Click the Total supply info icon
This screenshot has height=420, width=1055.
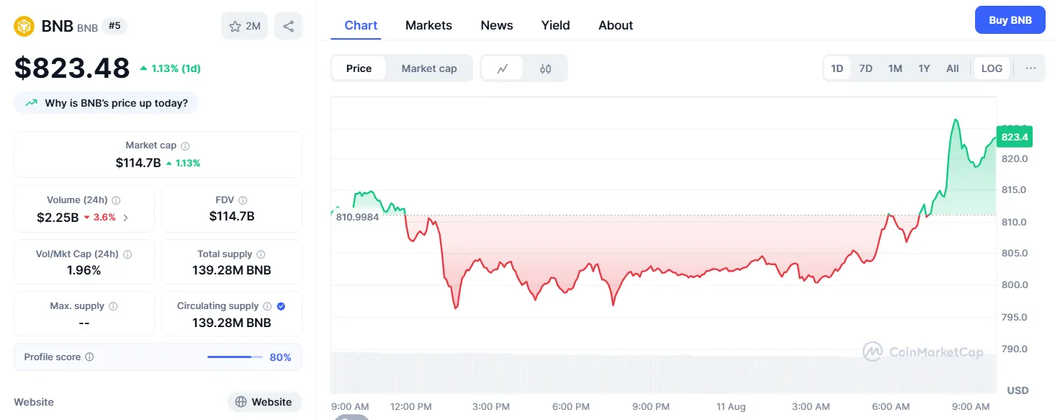[x=261, y=254]
